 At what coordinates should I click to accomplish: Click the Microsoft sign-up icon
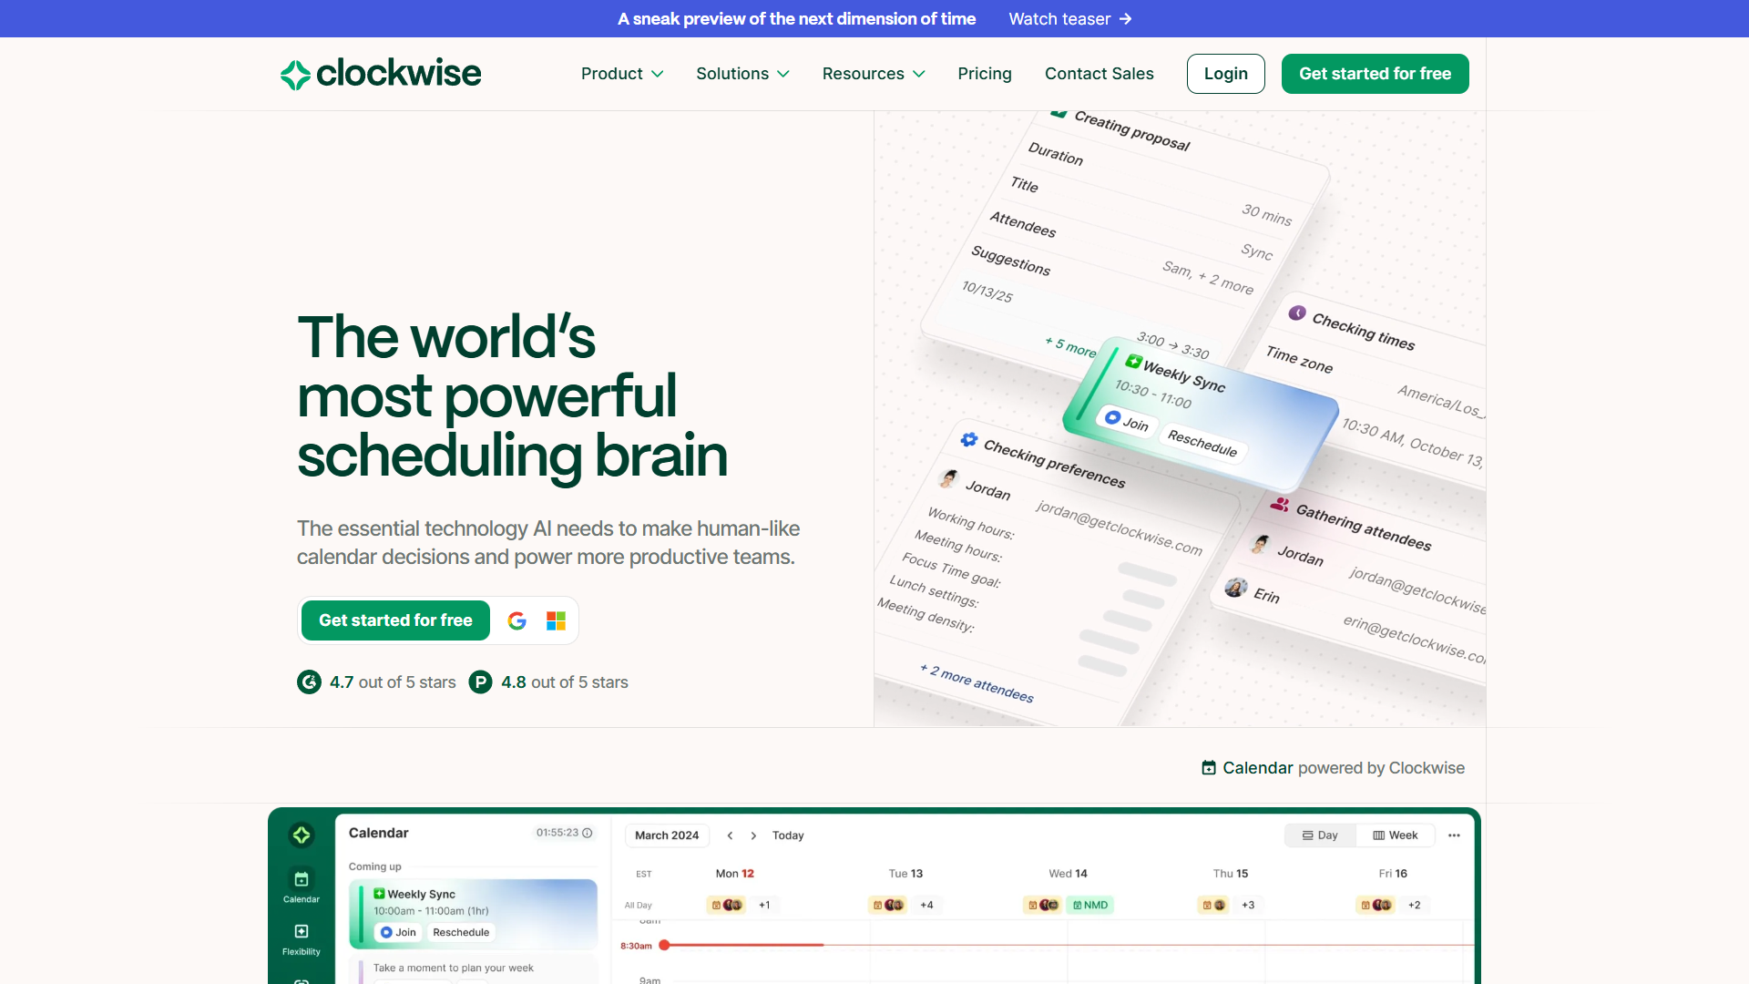coord(555,620)
